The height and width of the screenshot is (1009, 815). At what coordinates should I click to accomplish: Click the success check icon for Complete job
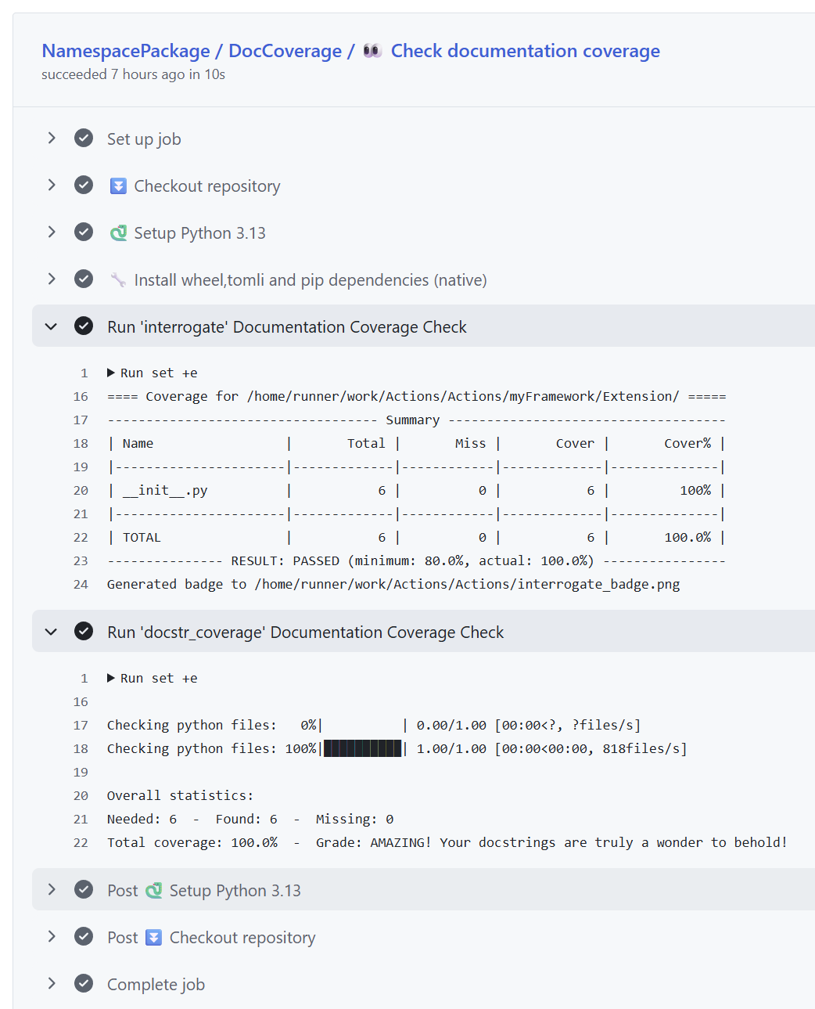[84, 984]
